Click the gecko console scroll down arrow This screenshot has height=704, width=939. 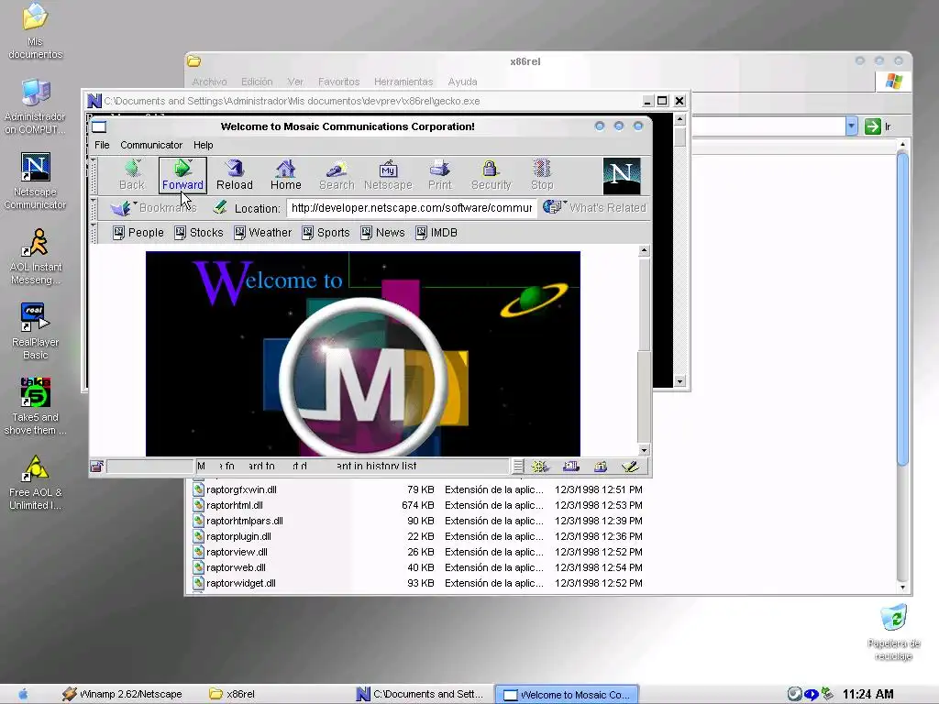[x=679, y=381]
